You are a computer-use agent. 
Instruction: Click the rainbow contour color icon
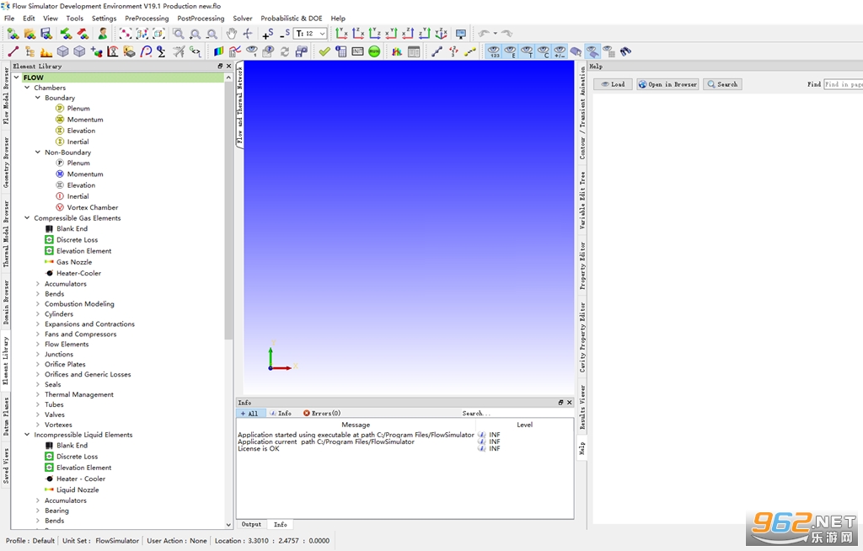(218, 51)
